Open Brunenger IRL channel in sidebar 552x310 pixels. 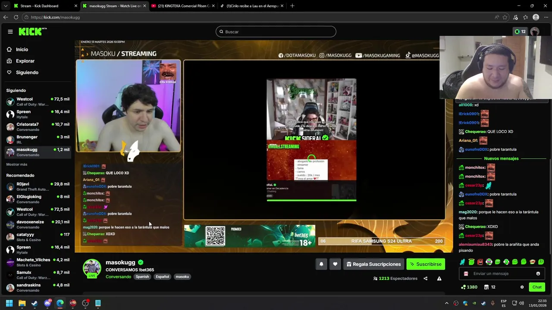pos(38,139)
